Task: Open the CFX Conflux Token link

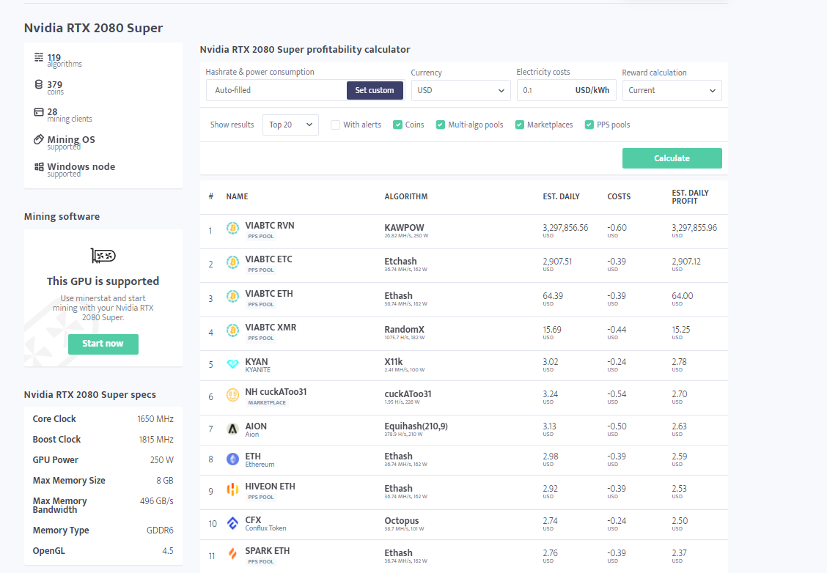Action: tap(253, 520)
